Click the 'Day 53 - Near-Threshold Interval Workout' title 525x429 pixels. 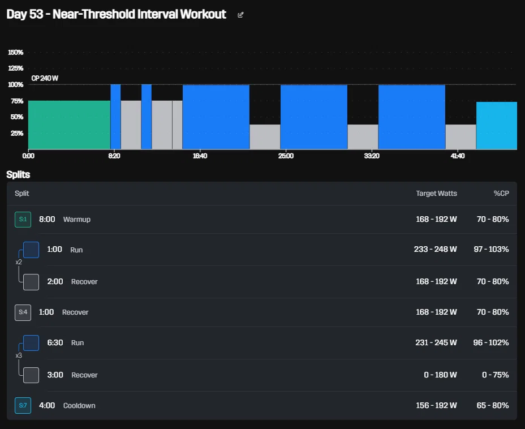[x=116, y=14]
